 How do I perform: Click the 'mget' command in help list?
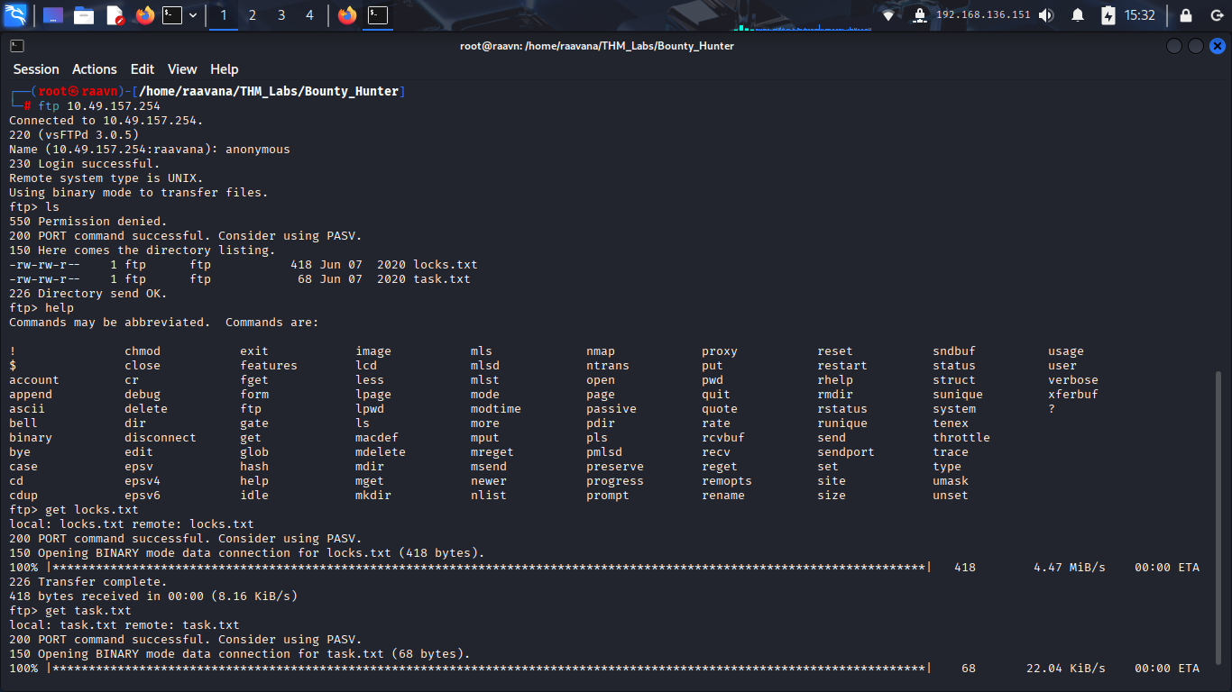pos(370,481)
